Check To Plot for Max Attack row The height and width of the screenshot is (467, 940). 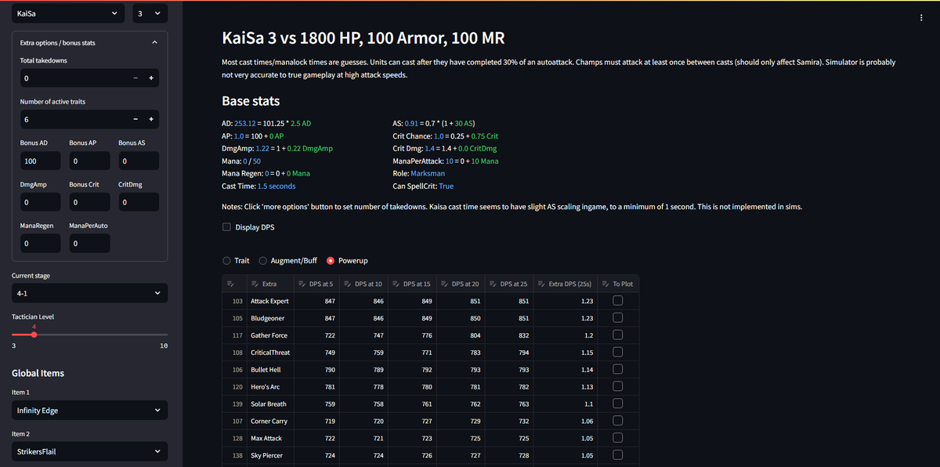click(x=617, y=439)
